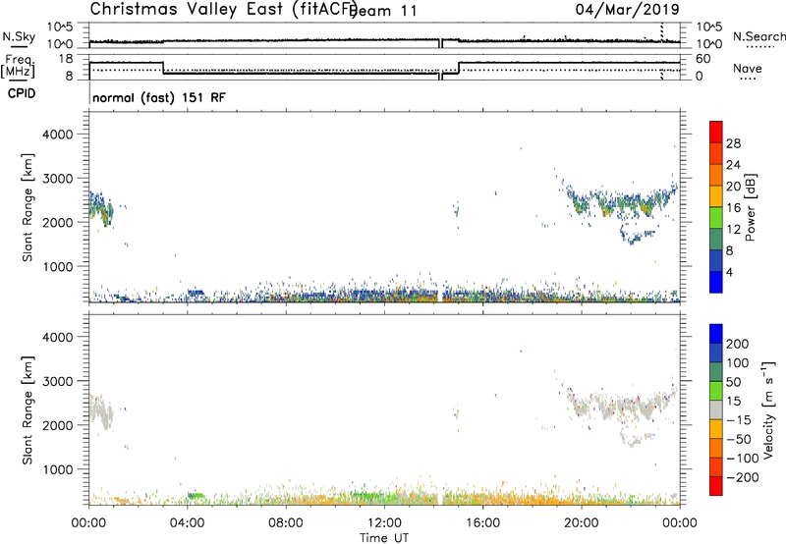Click the '-100' Velocity colorbar tick label

(x=743, y=459)
